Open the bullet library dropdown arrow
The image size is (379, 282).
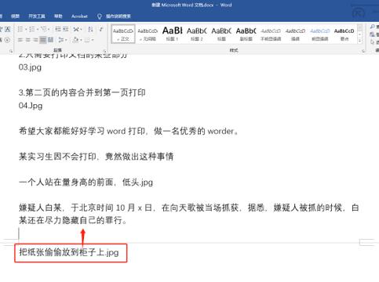point(26,29)
